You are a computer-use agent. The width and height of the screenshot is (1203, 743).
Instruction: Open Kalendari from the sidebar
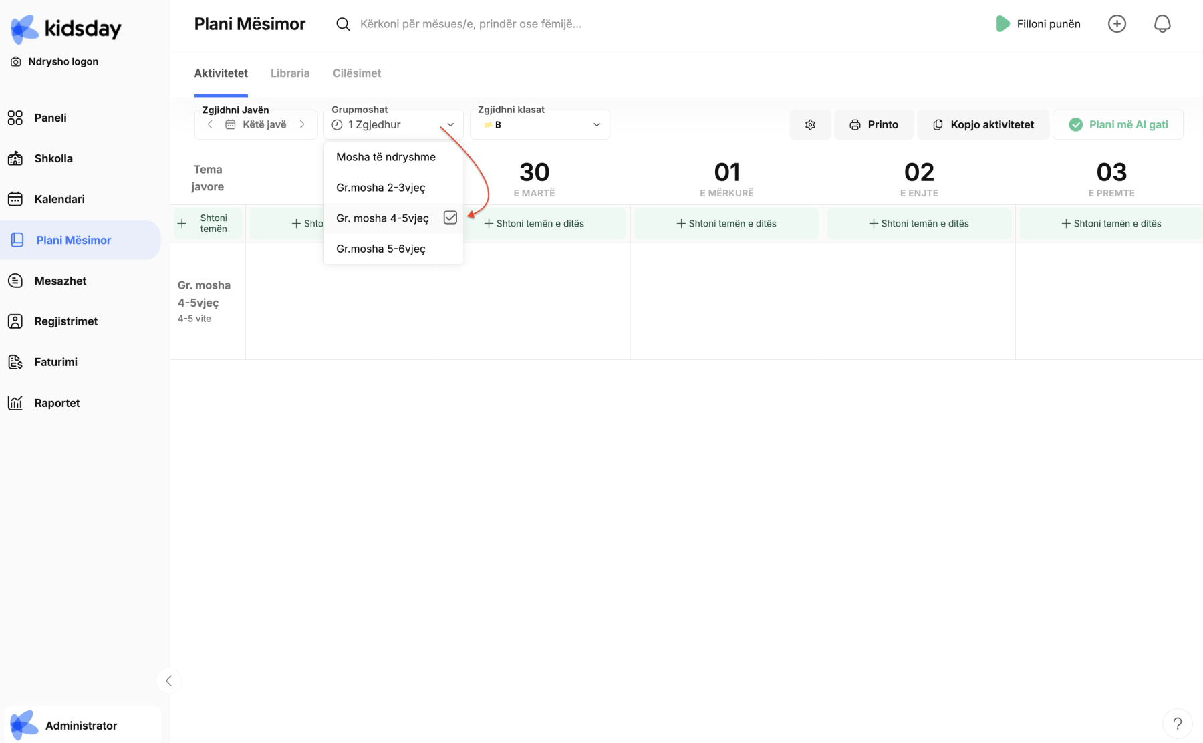coord(59,199)
